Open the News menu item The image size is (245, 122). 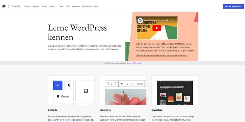[x=44, y=7]
